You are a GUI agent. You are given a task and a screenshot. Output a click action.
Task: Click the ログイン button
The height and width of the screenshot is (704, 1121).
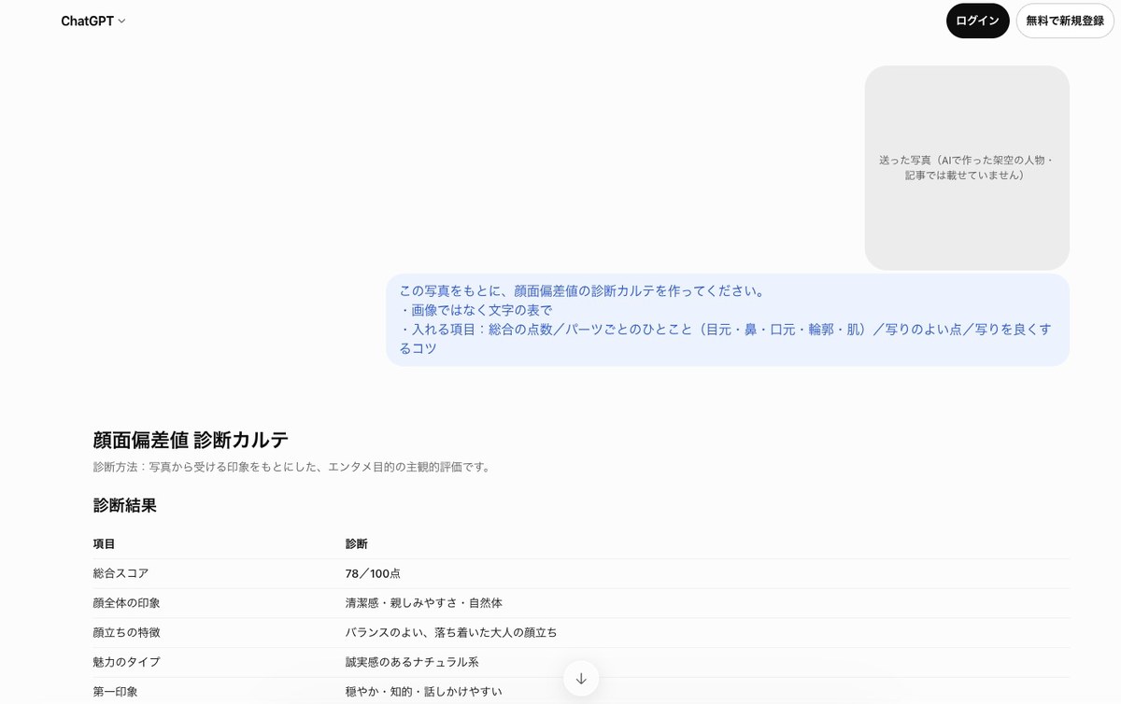[x=977, y=21]
